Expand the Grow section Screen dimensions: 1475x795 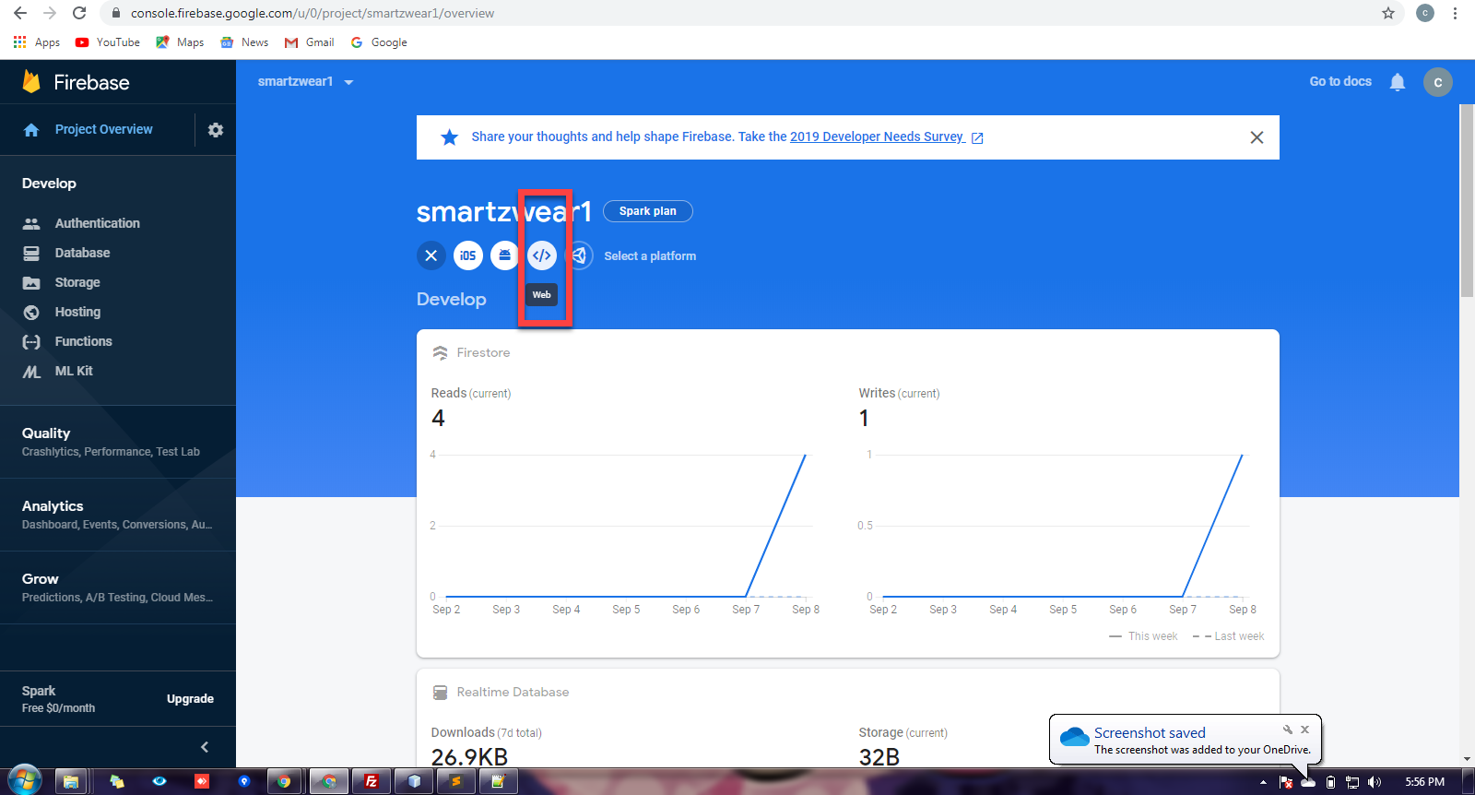pos(118,587)
